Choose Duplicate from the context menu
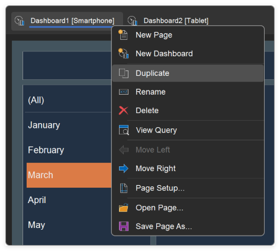The width and height of the screenshot is (280, 251). [x=188, y=73]
